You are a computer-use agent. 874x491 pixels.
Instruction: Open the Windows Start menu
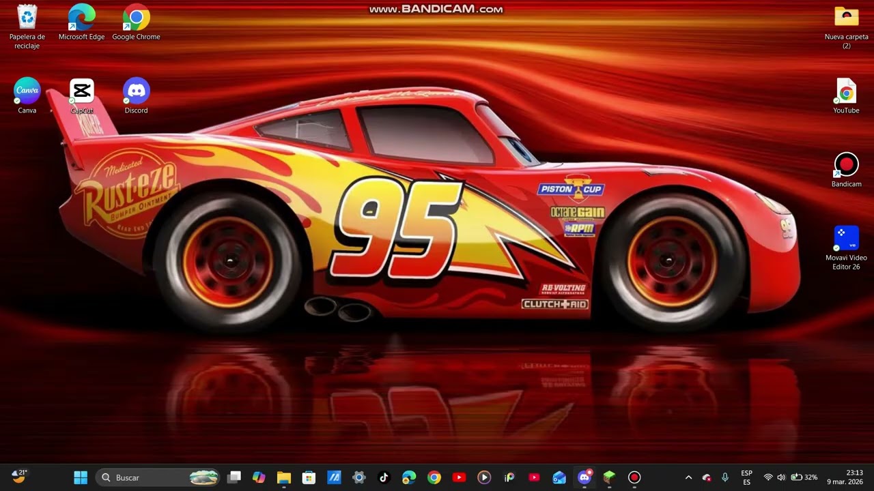point(81,477)
